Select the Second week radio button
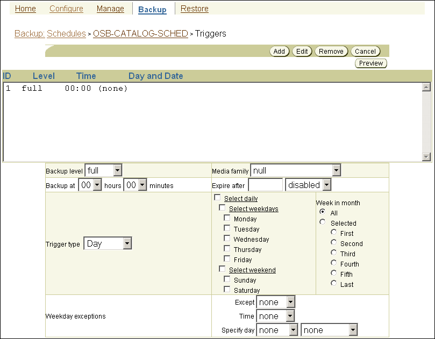Viewport: 435px width, 339px height. 334,242
